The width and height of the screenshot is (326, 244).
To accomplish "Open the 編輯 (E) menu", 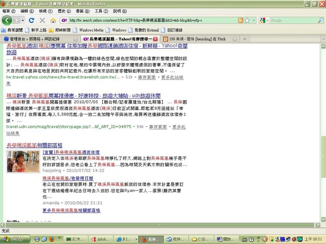I will 27,11.
